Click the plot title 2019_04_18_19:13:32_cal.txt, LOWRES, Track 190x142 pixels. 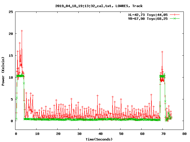(x=99, y=6)
